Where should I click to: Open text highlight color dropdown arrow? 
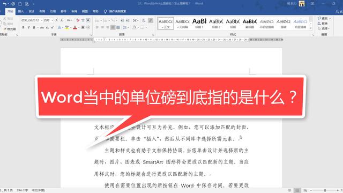click(71, 27)
